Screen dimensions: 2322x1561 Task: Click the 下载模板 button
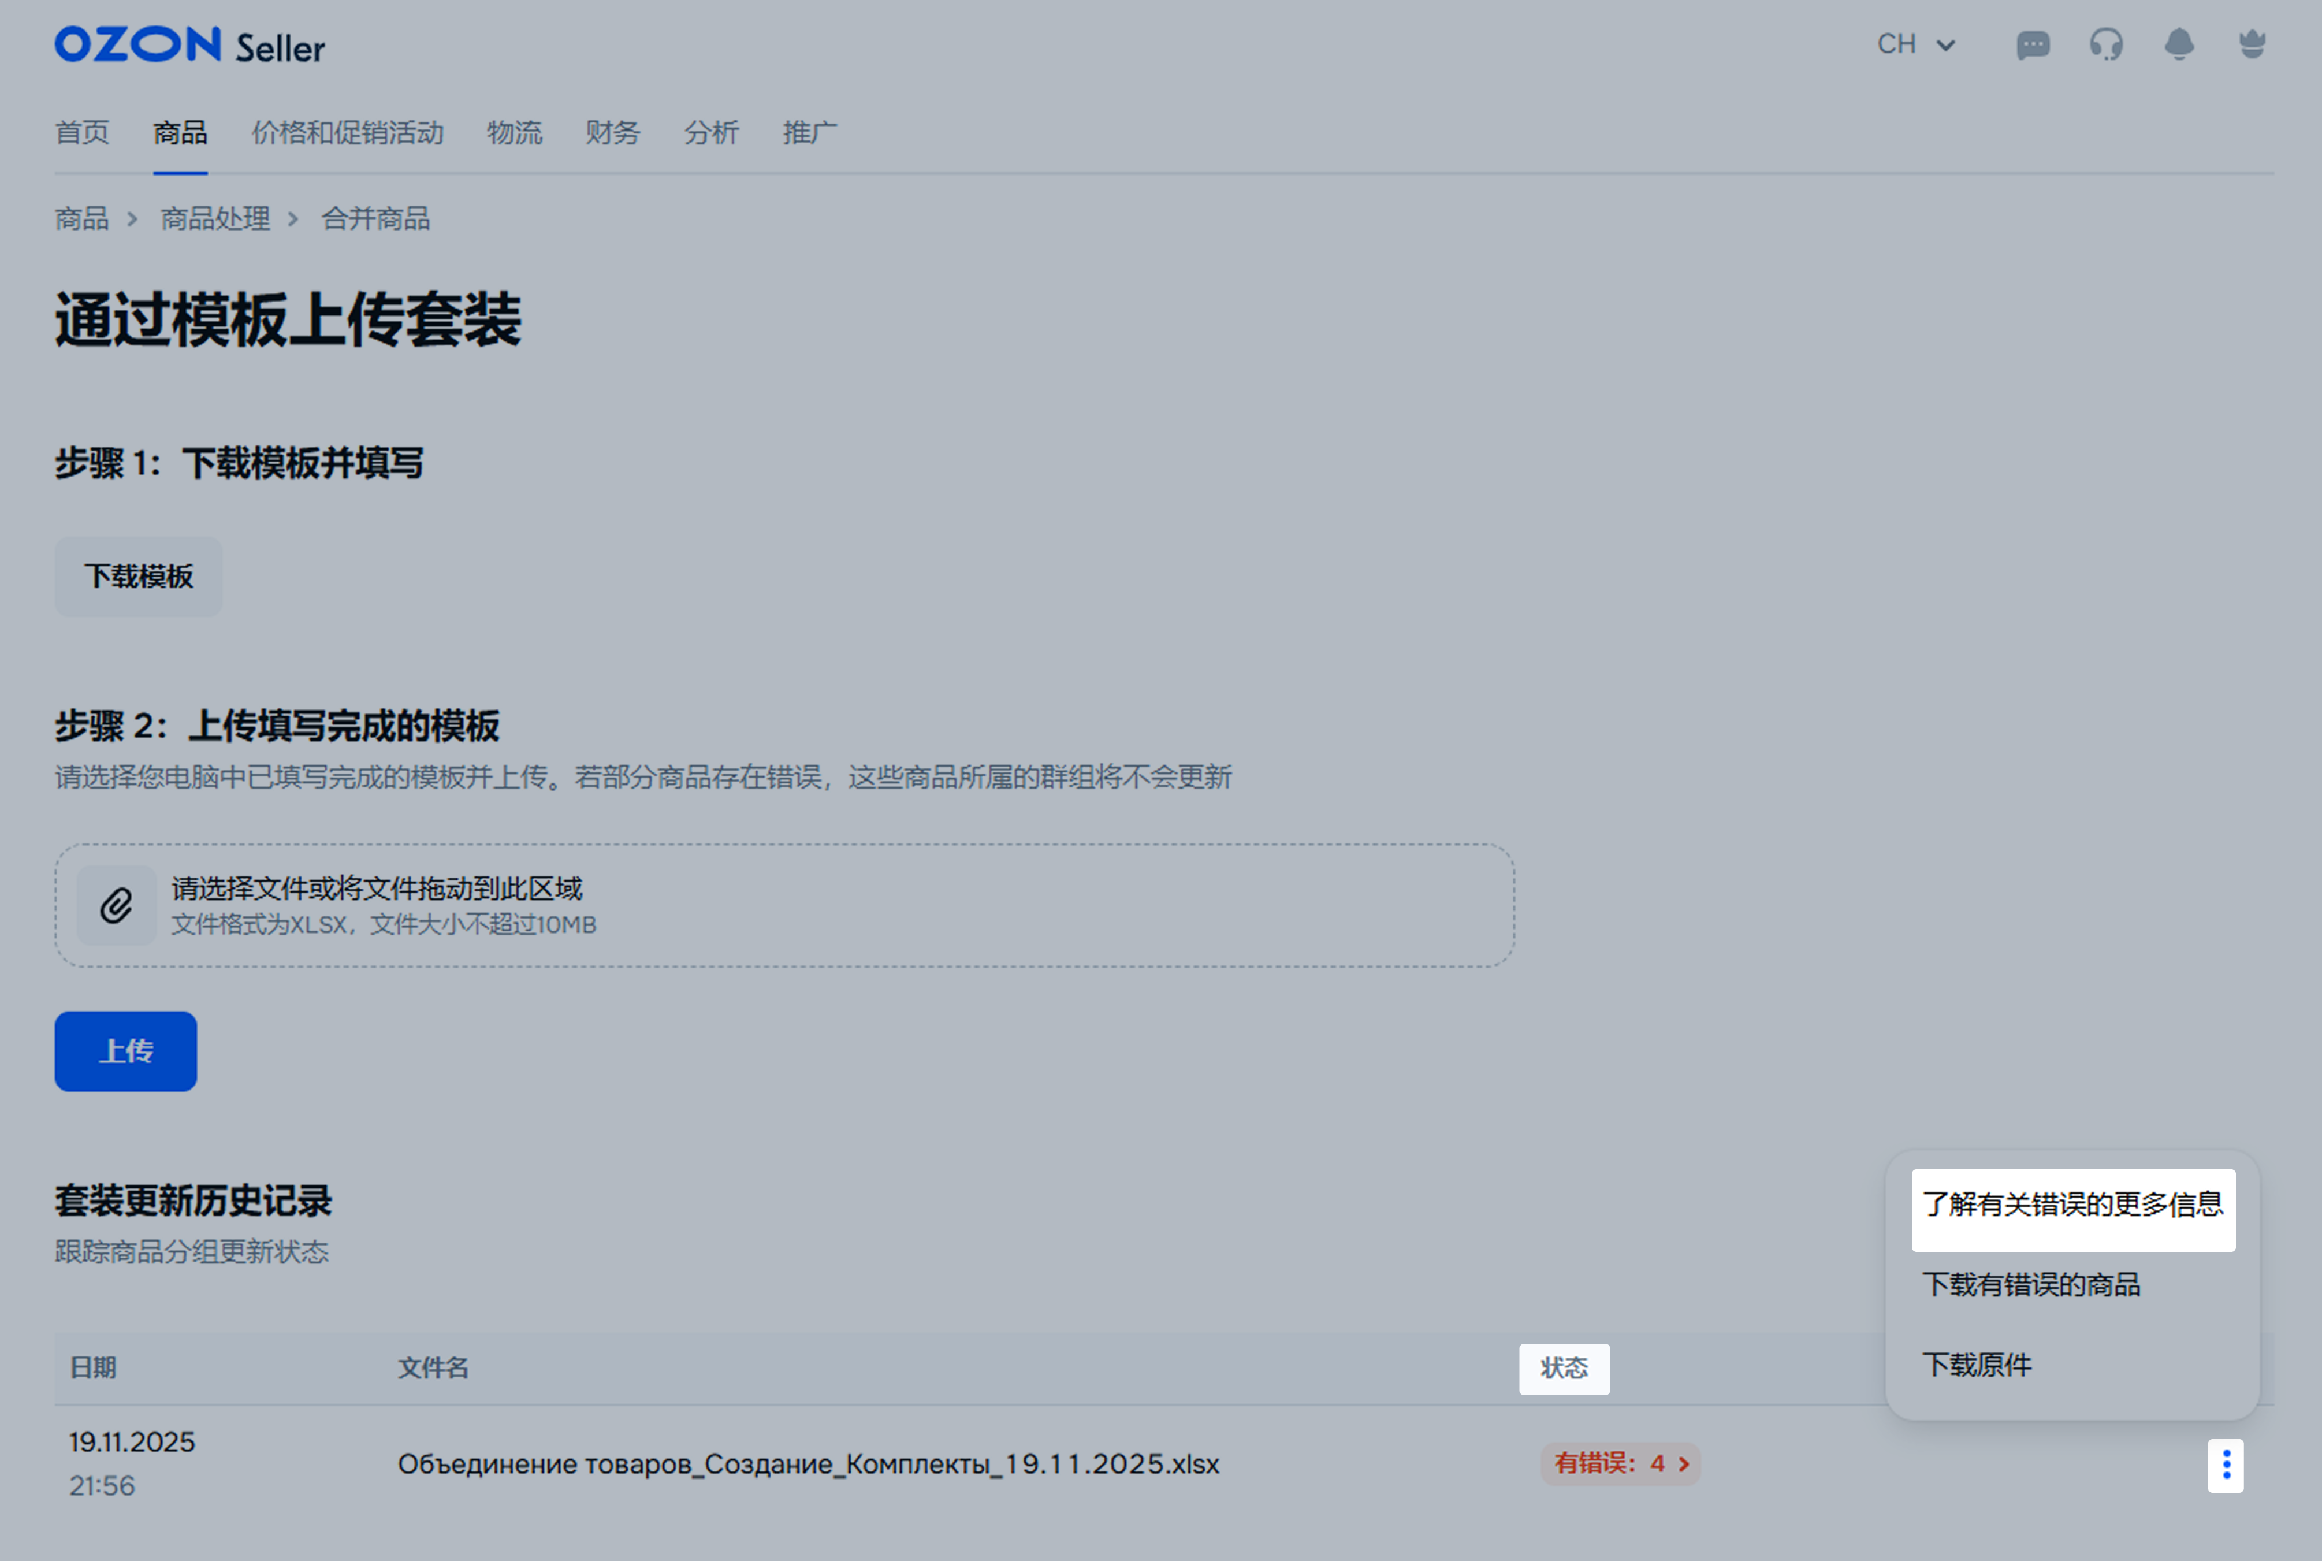click(x=139, y=577)
